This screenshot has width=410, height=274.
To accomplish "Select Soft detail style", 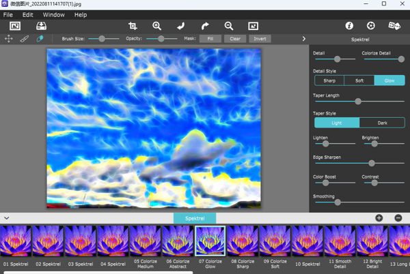I will click(x=359, y=80).
